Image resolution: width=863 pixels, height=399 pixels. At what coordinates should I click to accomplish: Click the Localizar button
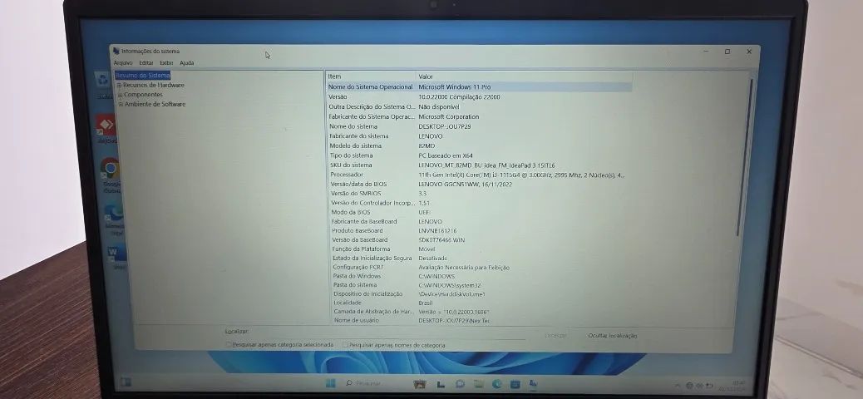555,336
